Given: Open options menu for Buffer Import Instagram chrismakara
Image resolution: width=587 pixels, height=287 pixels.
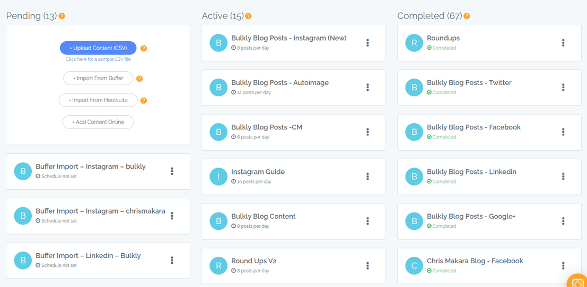Looking at the screenshot, I should (172, 216).
